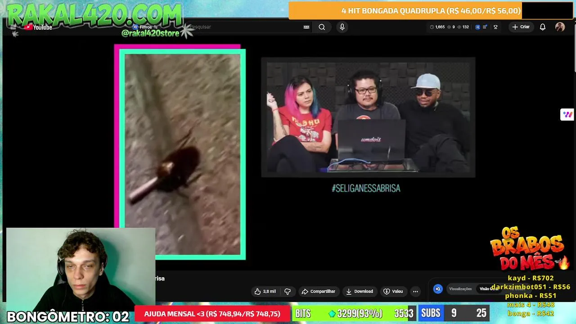Click the Compartilhar share button
Viewport: 576px width, 324px height.
point(319,292)
